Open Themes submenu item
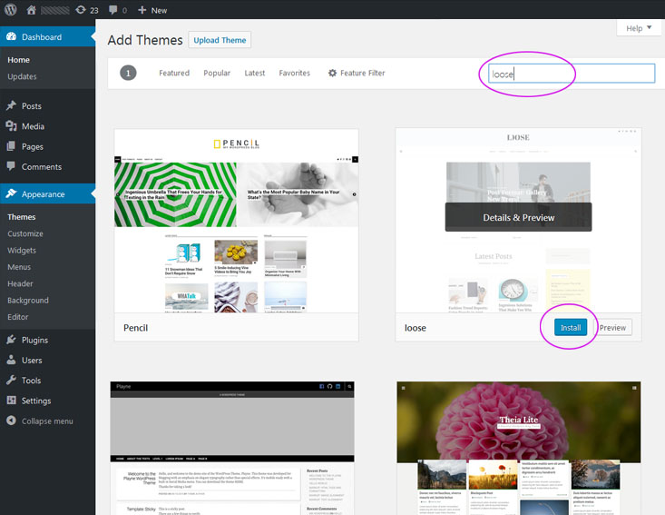This screenshot has width=665, height=515. click(x=22, y=217)
